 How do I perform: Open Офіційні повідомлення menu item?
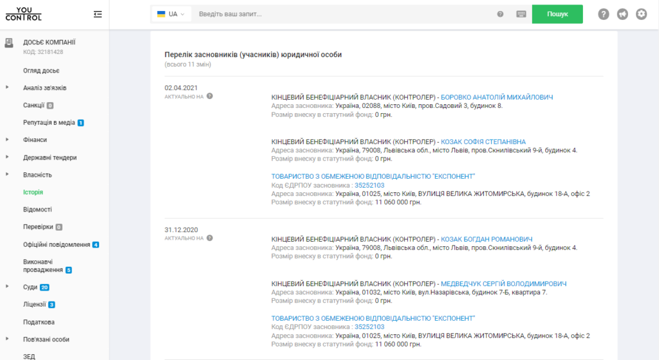pos(57,245)
